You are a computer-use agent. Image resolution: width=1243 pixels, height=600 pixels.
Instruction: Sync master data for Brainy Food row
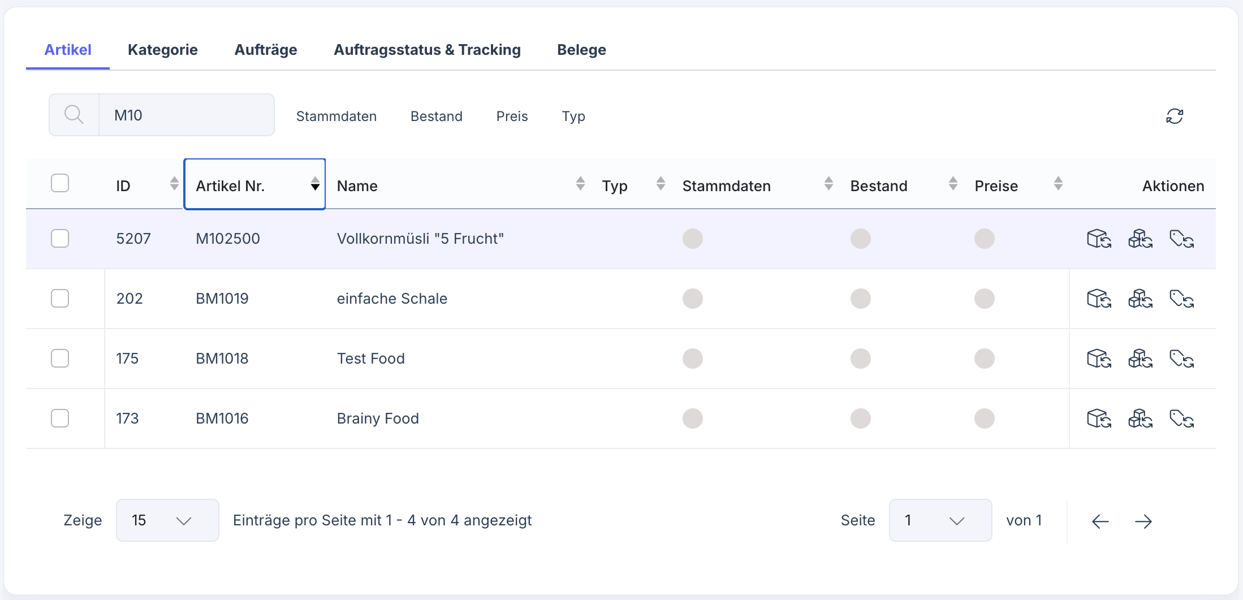pyautogui.click(x=1099, y=418)
